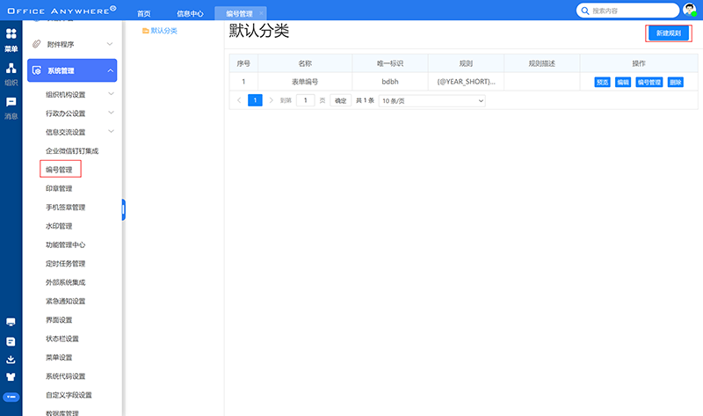The image size is (703, 416).
Task: Select 默认分类 in category tree
Action: click(163, 31)
